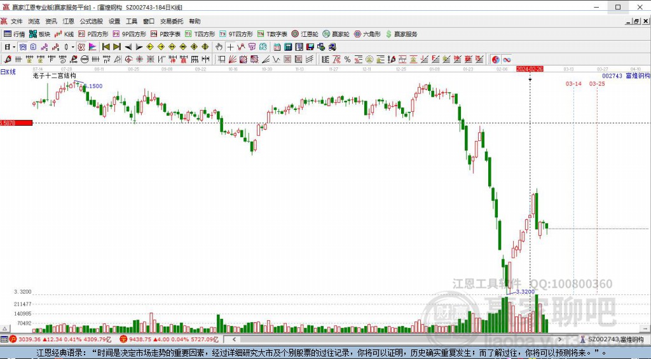The height and width of the screenshot is (359, 651).
Task: Open the calculator icon
Action: tap(288, 47)
